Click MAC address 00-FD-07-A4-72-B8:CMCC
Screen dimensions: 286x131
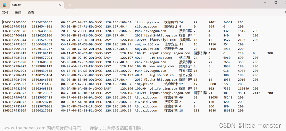click(x=82, y=22)
